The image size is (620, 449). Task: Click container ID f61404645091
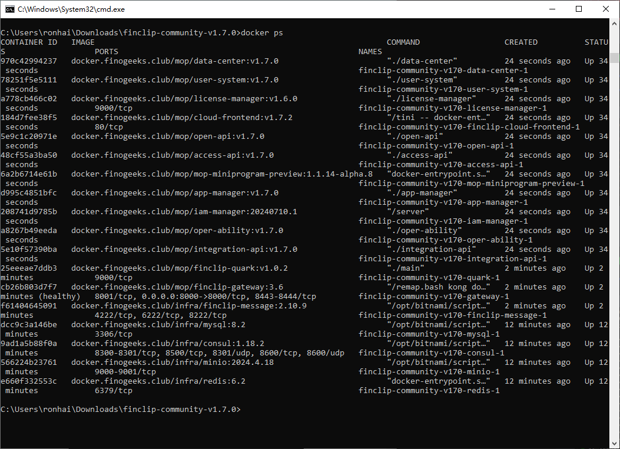pos(29,306)
